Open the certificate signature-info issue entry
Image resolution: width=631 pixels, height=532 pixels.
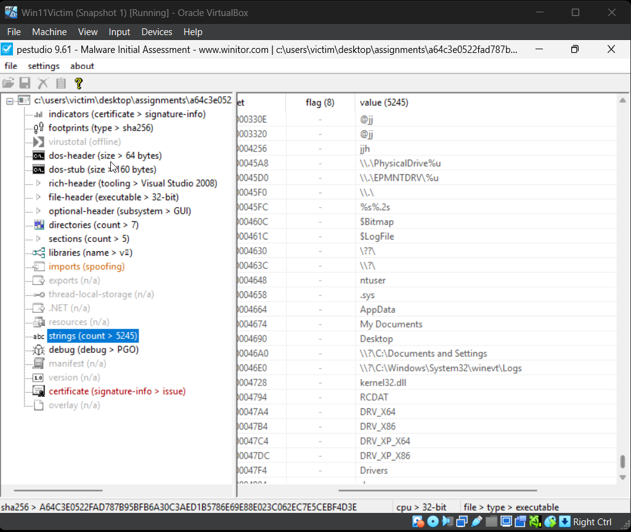click(117, 391)
